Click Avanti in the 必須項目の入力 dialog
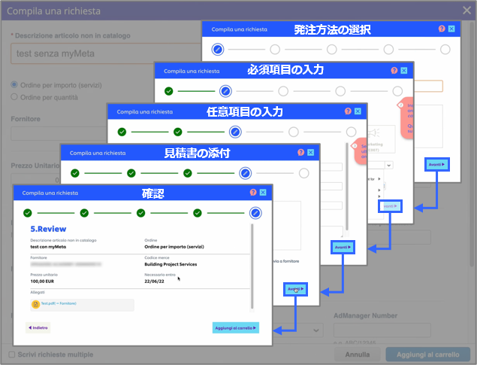 [391, 206]
